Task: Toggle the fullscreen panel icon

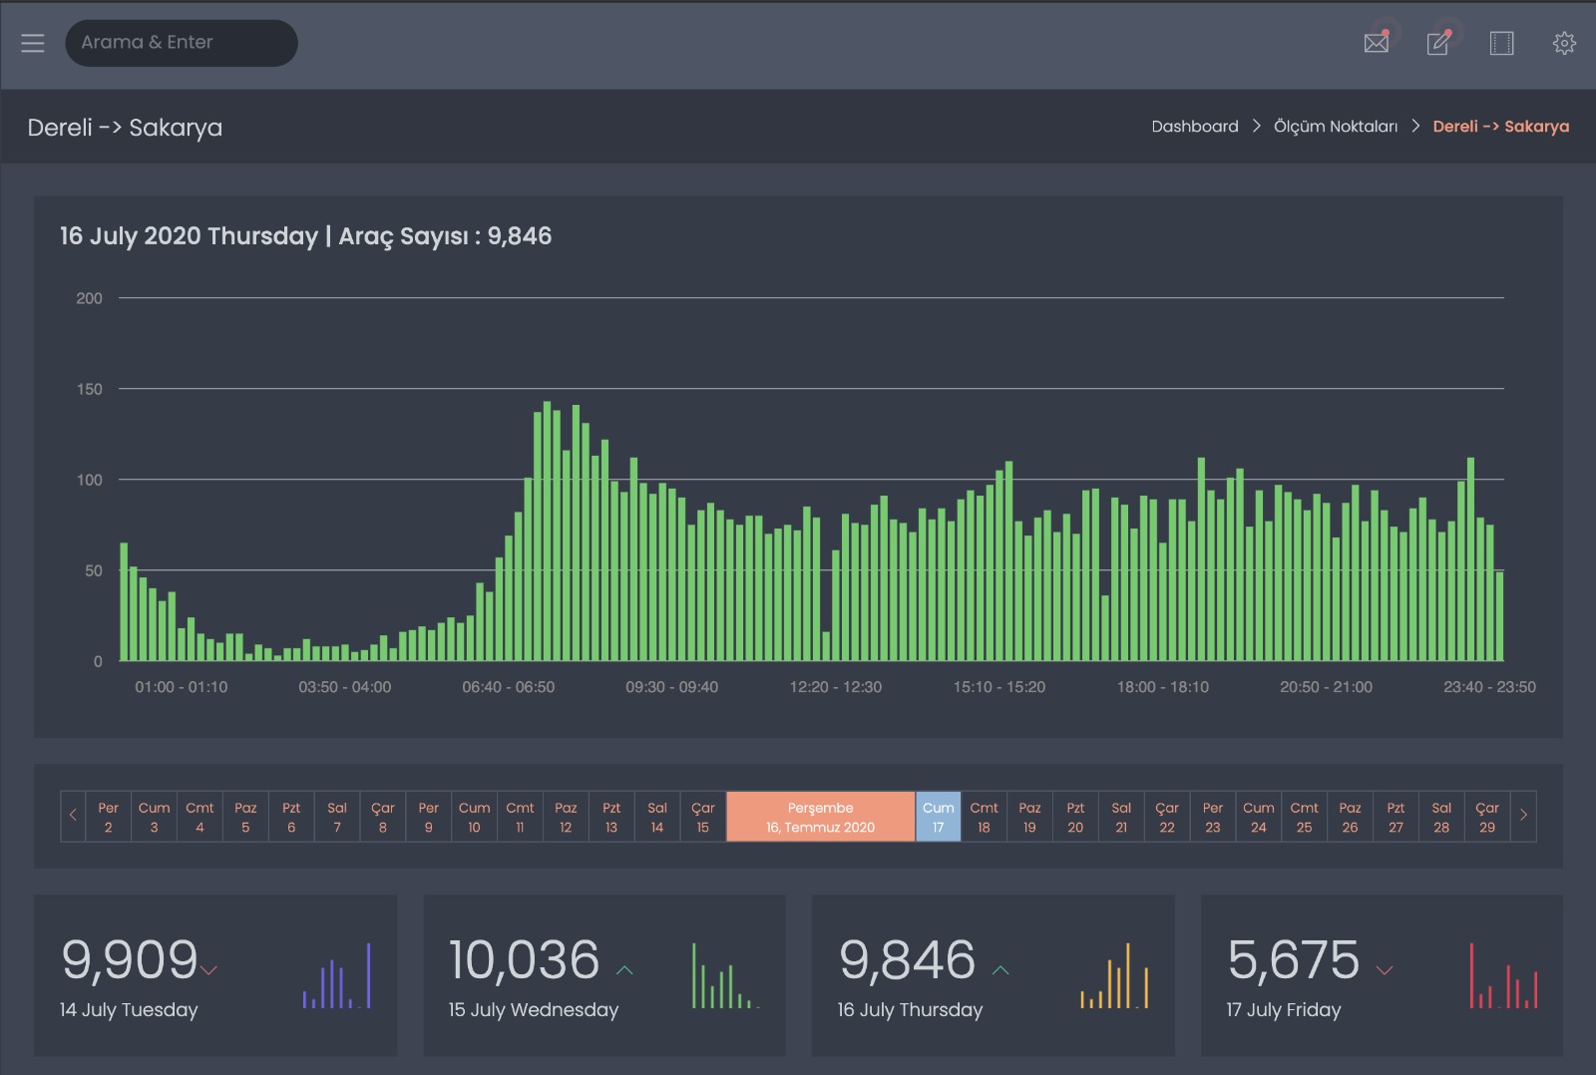Action: point(1501,43)
